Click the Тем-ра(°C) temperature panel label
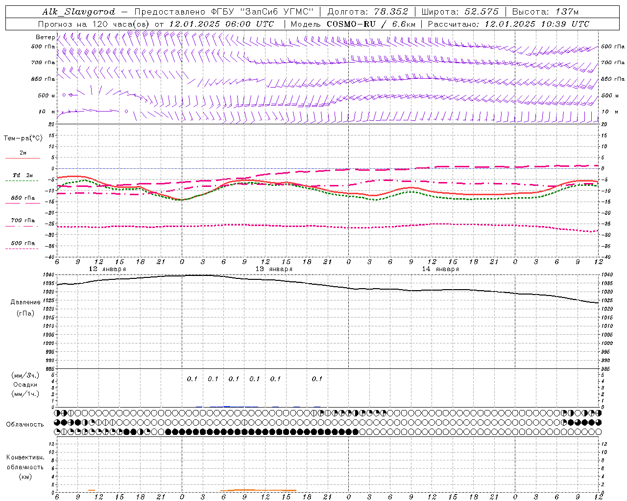 click(x=23, y=138)
